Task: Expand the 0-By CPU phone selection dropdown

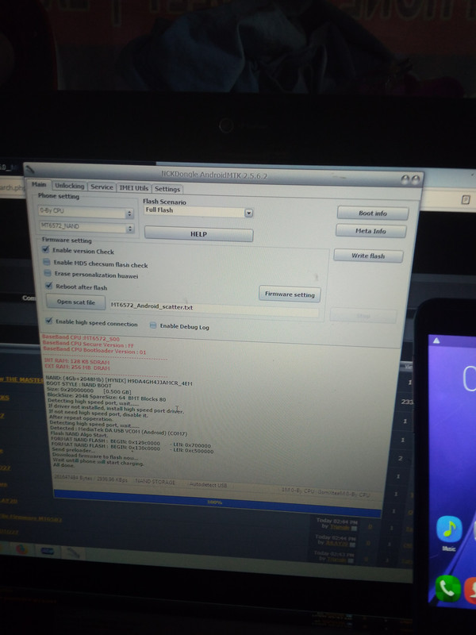Action: tap(86, 212)
